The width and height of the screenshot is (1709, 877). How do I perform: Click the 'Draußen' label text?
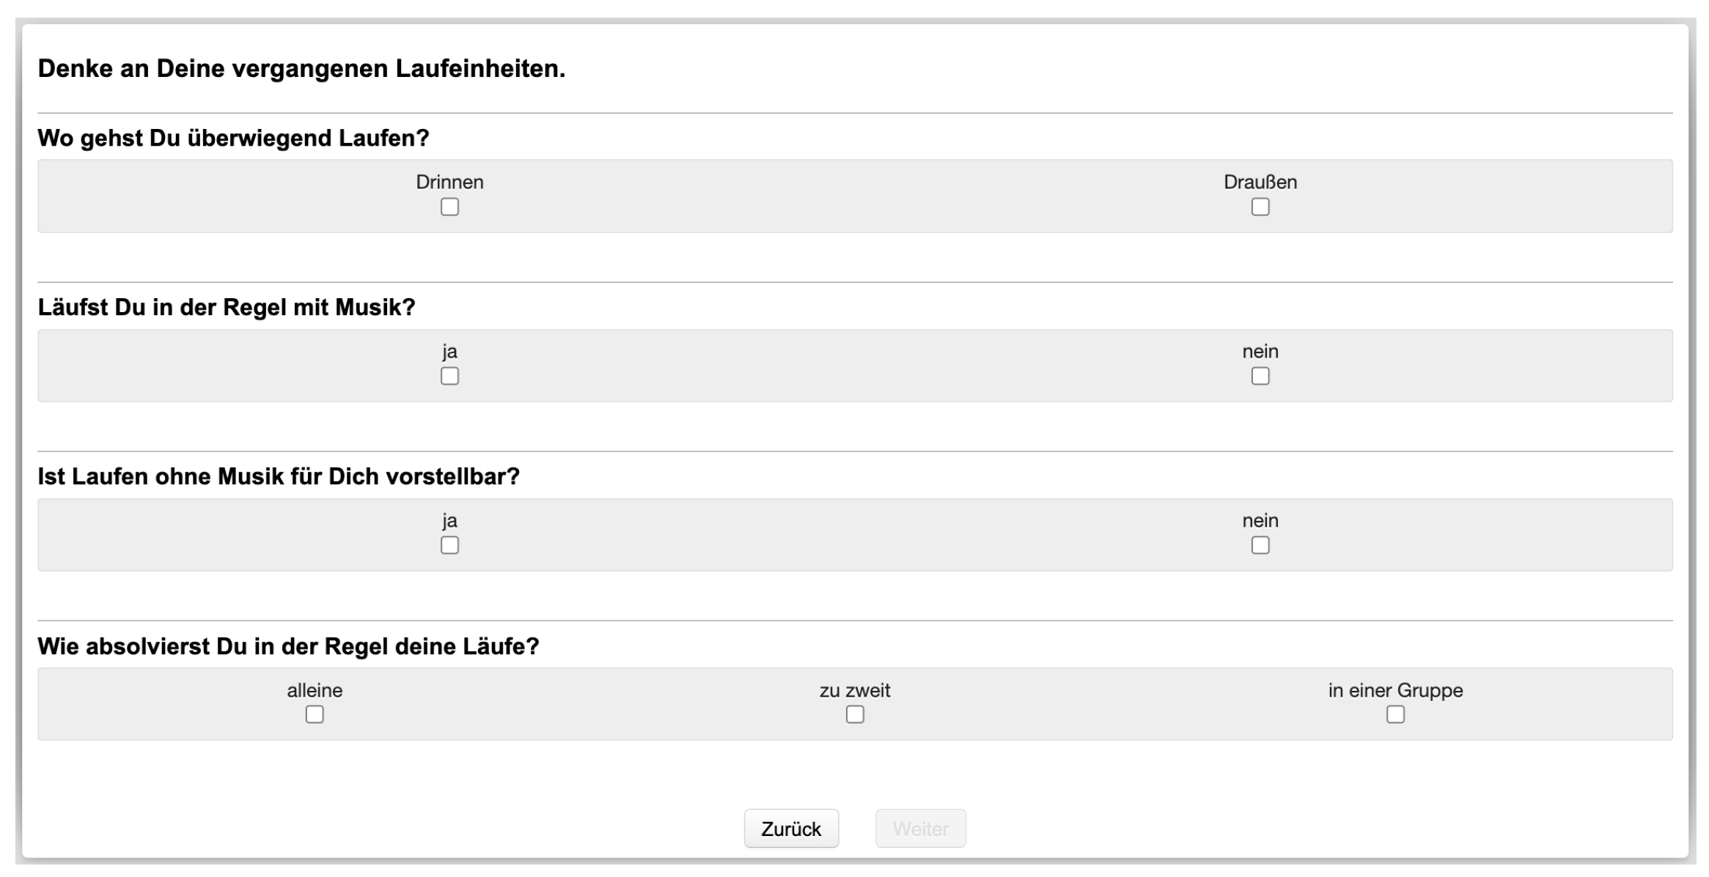[1260, 182]
